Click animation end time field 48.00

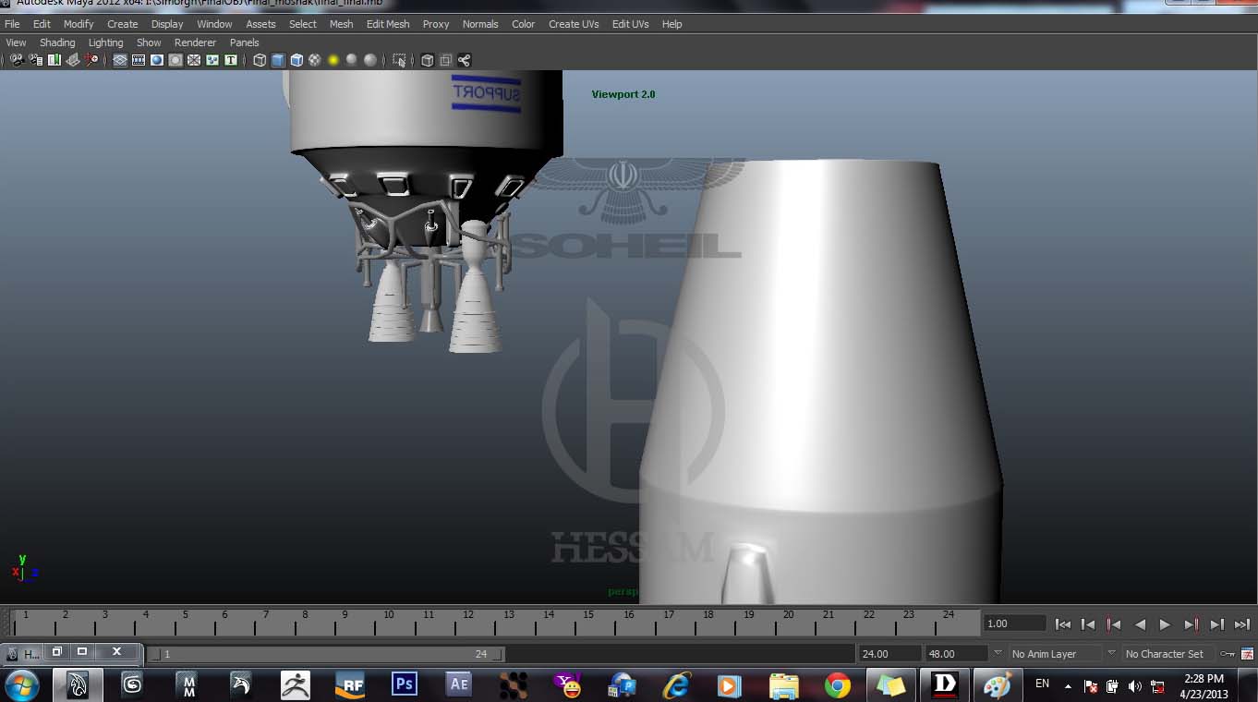click(x=957, y=653)
